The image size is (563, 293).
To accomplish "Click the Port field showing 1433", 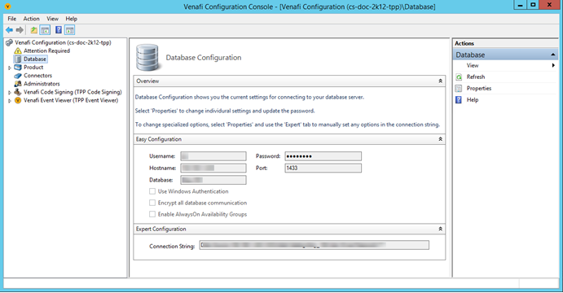I will point(323,168).
